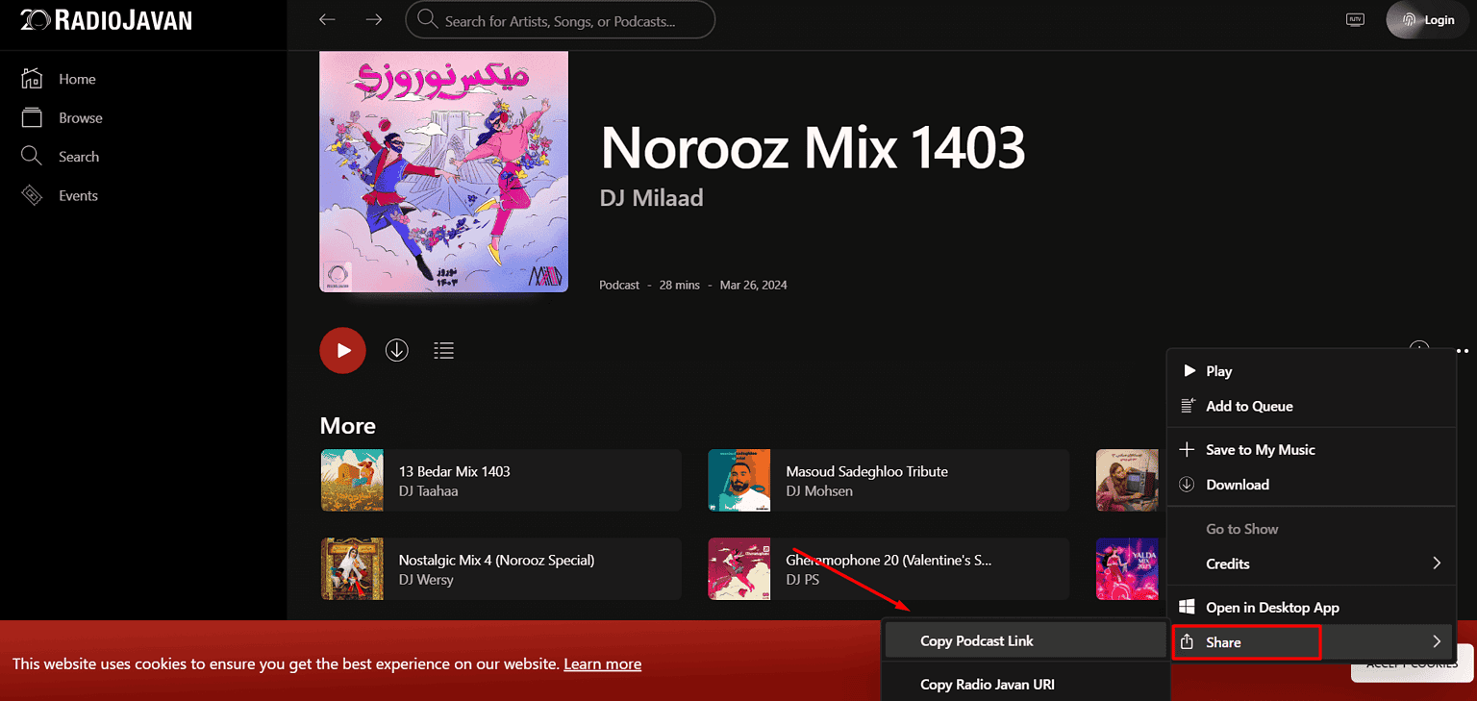1477x701 pixels.
Task: Click the Login button
Action: pyautogui.click(x=1427, y=20)
